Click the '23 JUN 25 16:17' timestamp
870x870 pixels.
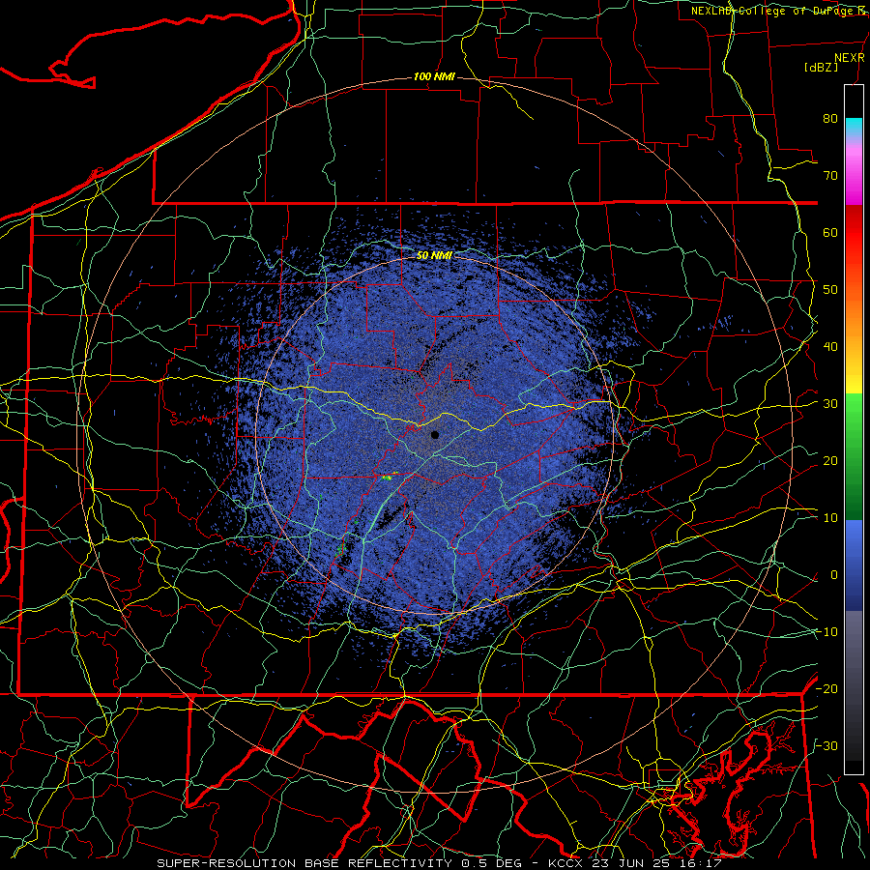(x=657, y=863)
